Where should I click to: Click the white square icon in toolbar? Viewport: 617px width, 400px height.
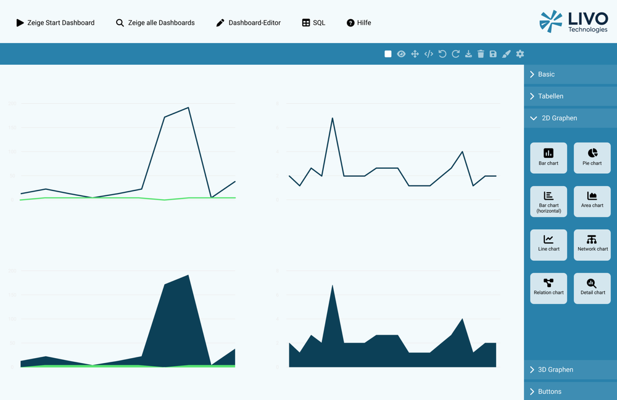pos(387,54)
